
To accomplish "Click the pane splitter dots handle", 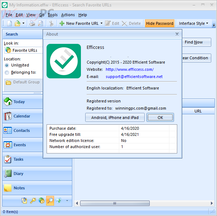I will click(x=37, y=93).
